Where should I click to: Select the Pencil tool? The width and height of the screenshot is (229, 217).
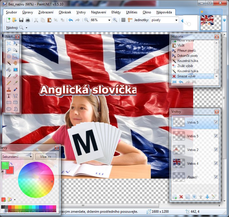pyautogui.click(x=9, y=83)
